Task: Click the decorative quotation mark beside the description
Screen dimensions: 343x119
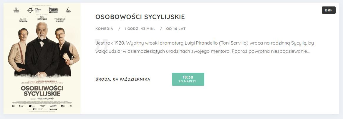Action: point(102,44)
